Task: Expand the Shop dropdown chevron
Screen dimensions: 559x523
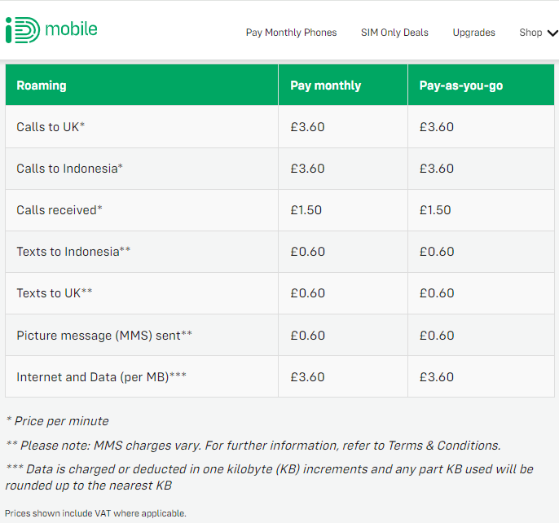Action: (552, 33)
